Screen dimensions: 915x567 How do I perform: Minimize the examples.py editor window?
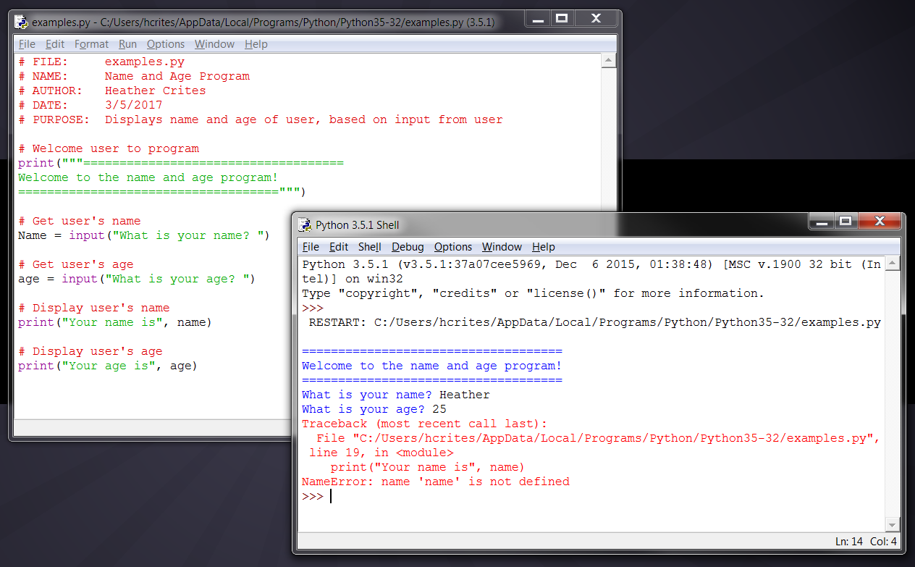pos(537,18)
